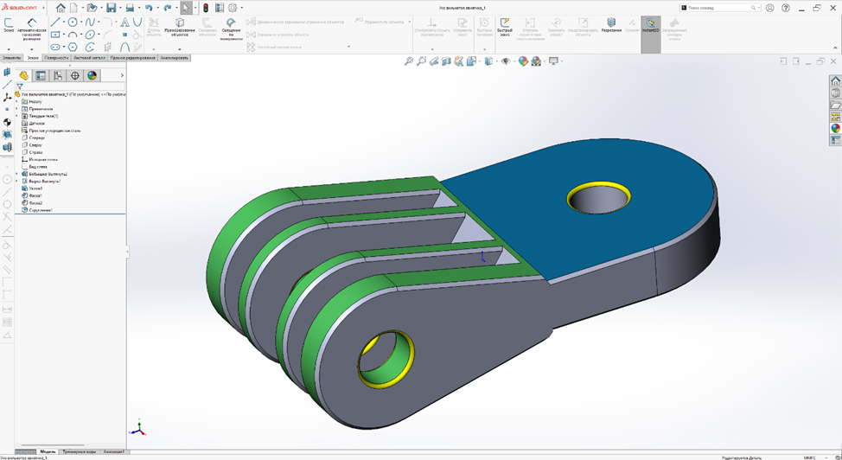Screen dimensions: 842x460
Task: Open the ConfigurationManager tab
Action: coord(57,76)
